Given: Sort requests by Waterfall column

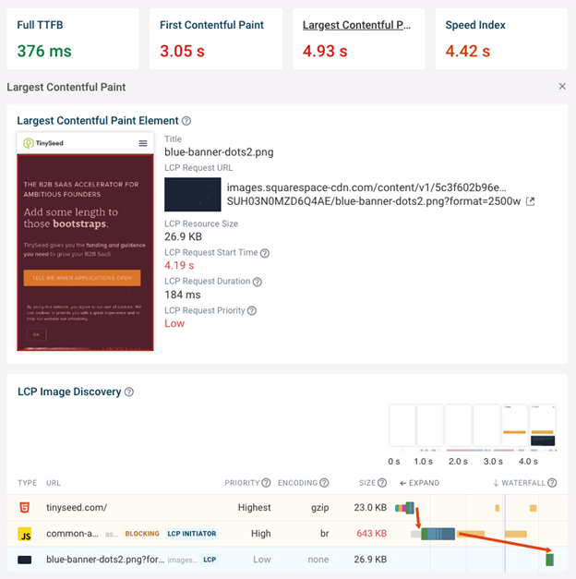Looking at the screenshot, I should pos(519,483).
